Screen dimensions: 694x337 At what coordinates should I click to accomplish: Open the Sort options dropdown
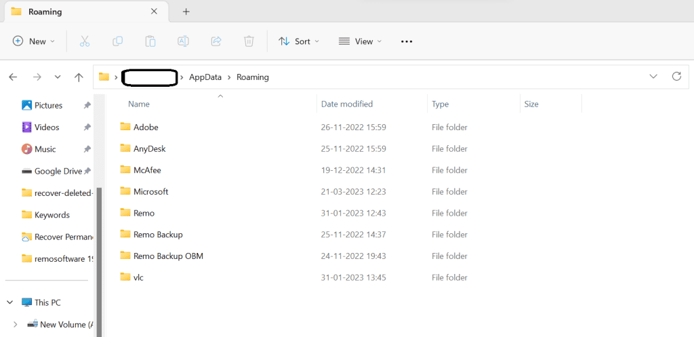(299, 41)
